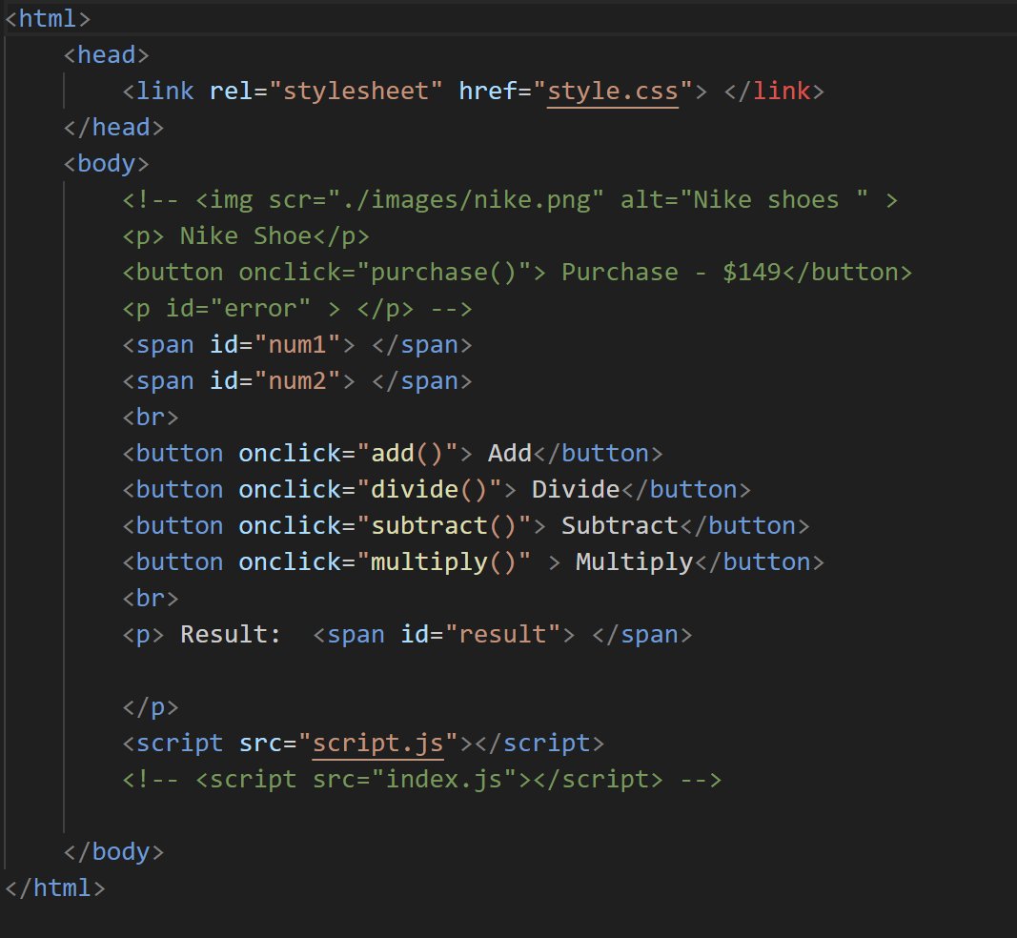Click the Add button label text
Screen dimensions: 1017x938
[x=510, y=454]
